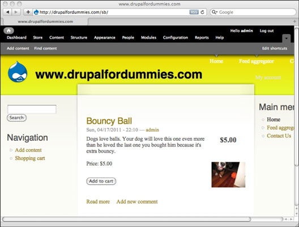Viewport: 299px width, 227px height.
Task: Click My account link in header
Action: [268, 77]
